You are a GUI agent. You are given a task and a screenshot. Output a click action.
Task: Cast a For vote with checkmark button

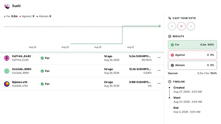pos(172,26)
